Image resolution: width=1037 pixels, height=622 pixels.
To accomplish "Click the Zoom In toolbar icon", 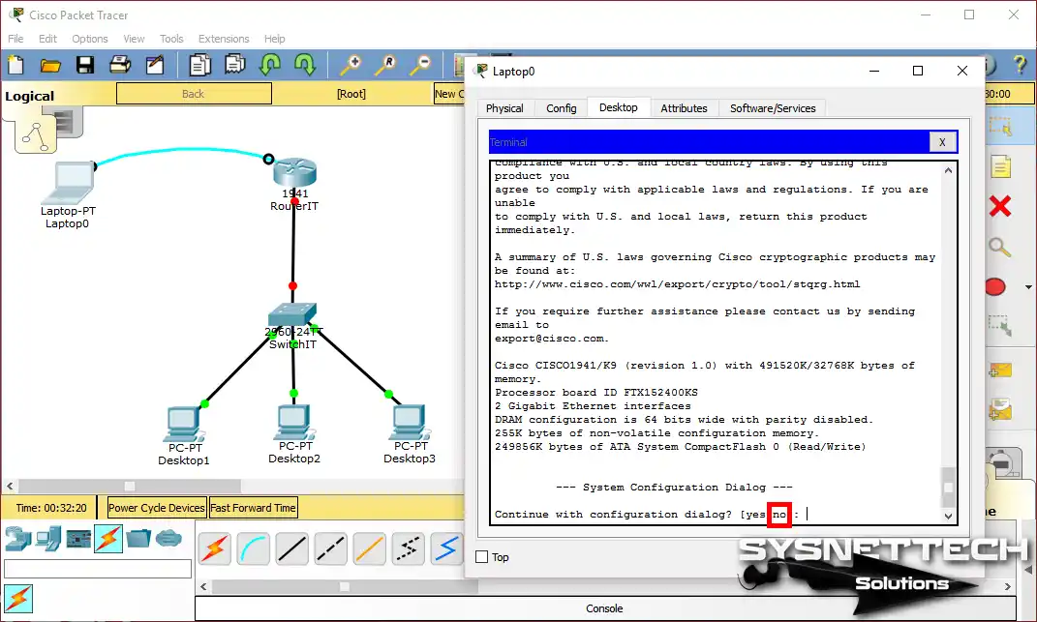I will pyautogui.click(x=350, y=65).
